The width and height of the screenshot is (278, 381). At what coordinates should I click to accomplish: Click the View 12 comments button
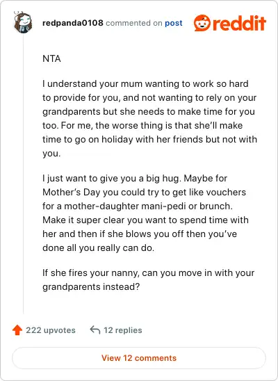point(139,358)
